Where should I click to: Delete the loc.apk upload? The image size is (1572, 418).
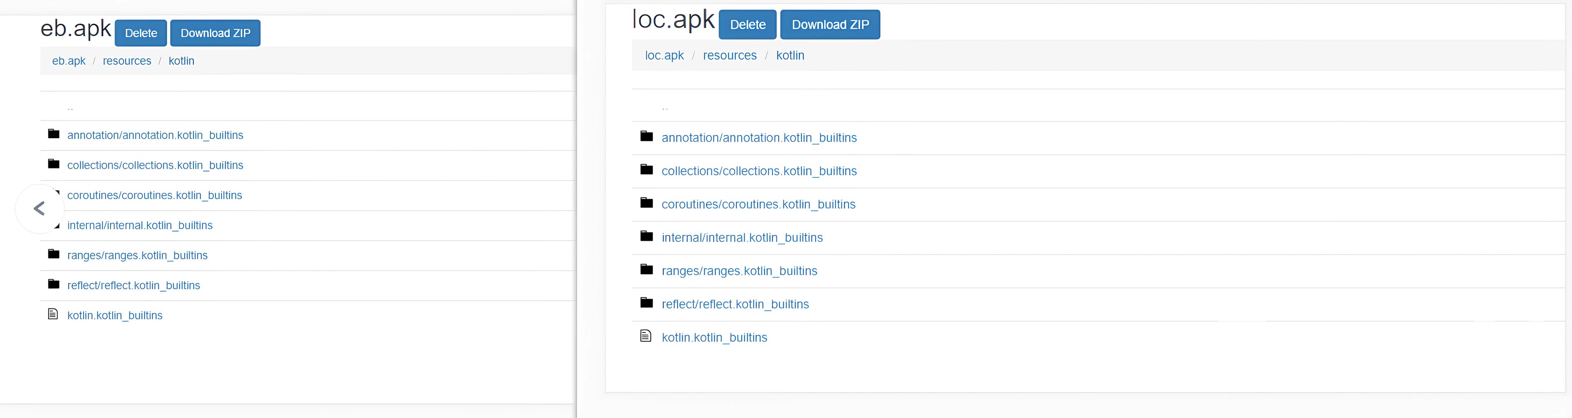click(x=748, y=25)
